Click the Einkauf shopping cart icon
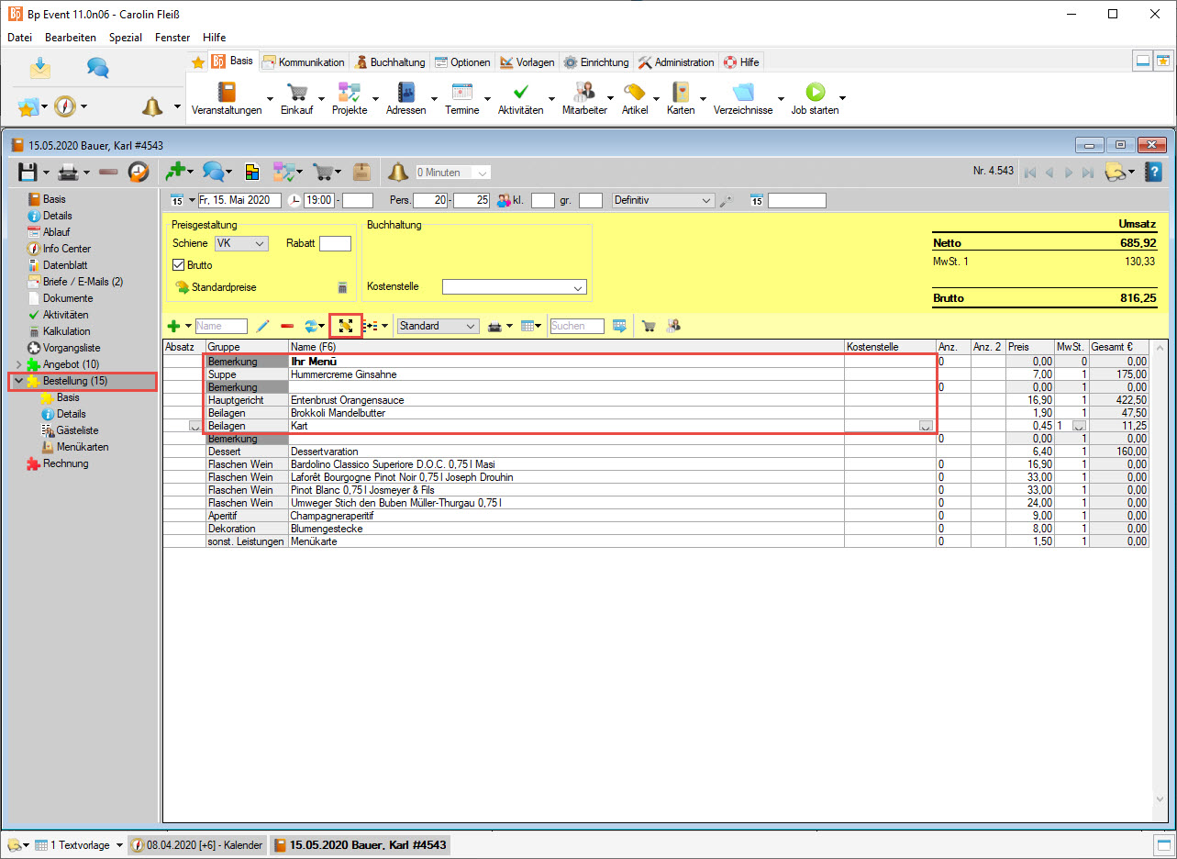Screen dimensions: 1177x859 [296, 93]
